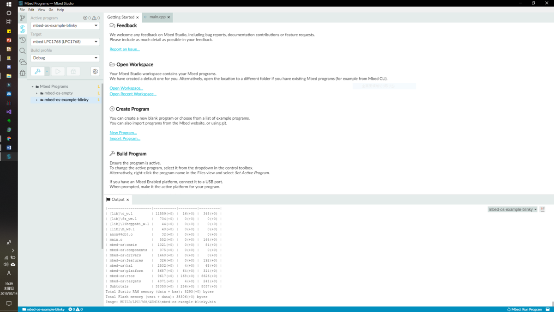Select mbed-os-empty in the file tree

pos(59,93)
